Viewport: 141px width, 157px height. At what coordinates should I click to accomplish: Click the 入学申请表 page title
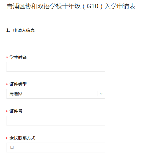[x=120, y=6]
